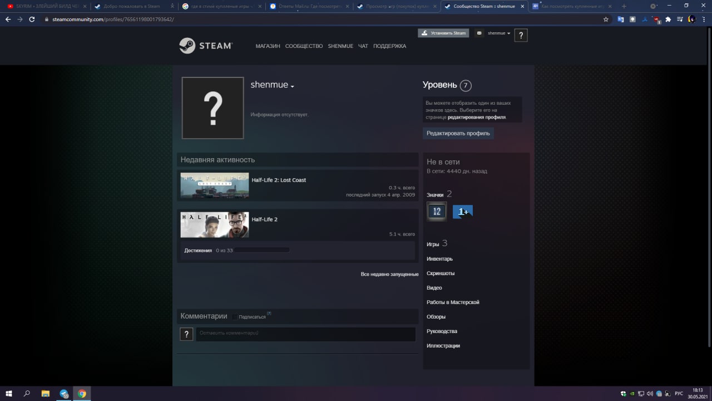Open the shenmue account dropdown in the top bar

click(x=499, y=33)
